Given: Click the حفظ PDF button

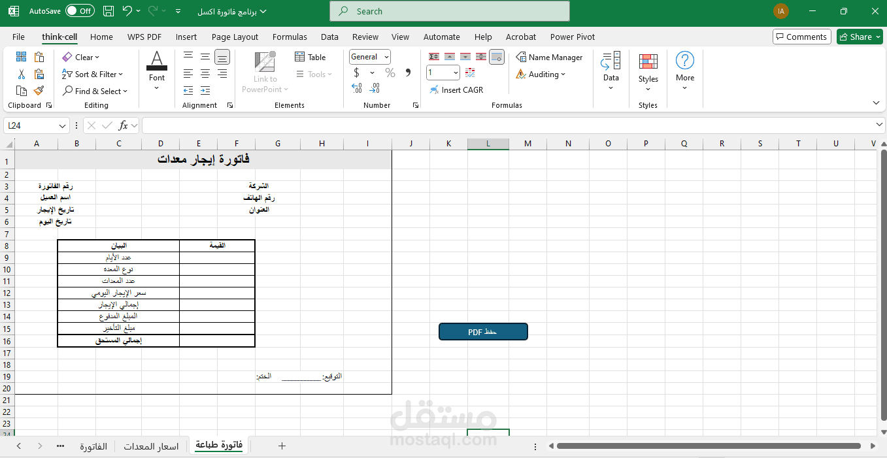Looking at the screenshot, I should [483, 331].
